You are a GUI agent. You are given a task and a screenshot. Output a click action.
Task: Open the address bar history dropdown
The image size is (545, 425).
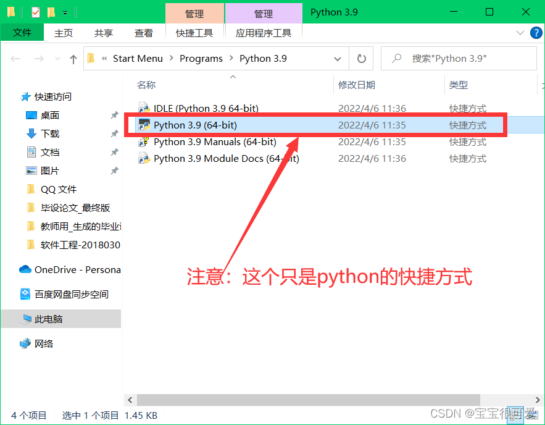(337, 59)
